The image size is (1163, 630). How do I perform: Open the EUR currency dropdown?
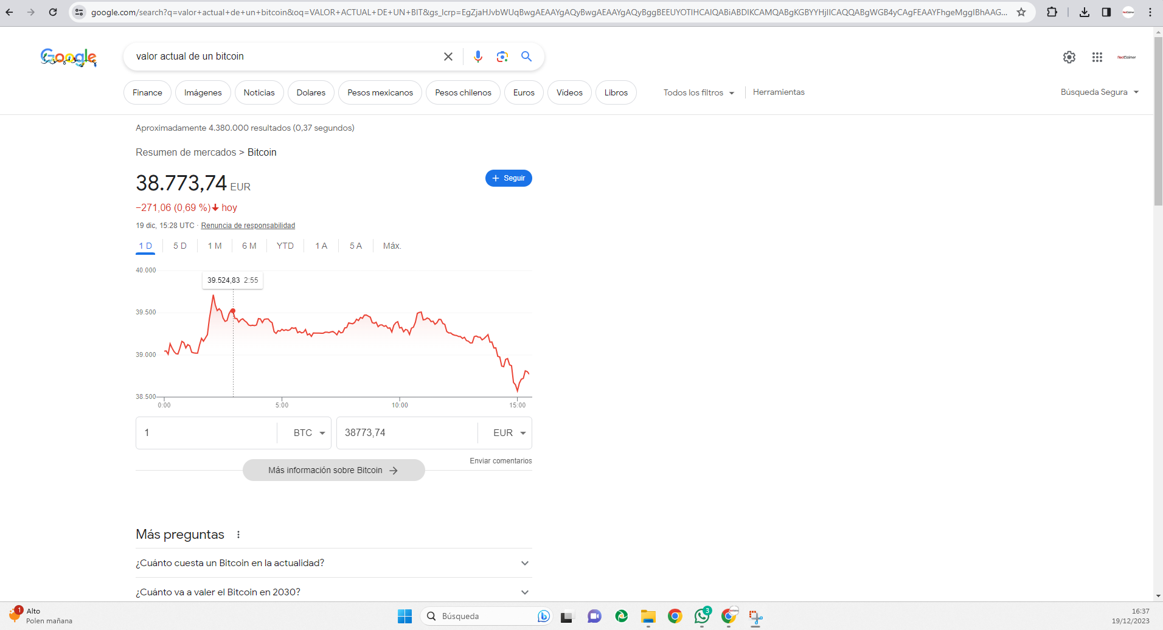(x=509, y=433)
